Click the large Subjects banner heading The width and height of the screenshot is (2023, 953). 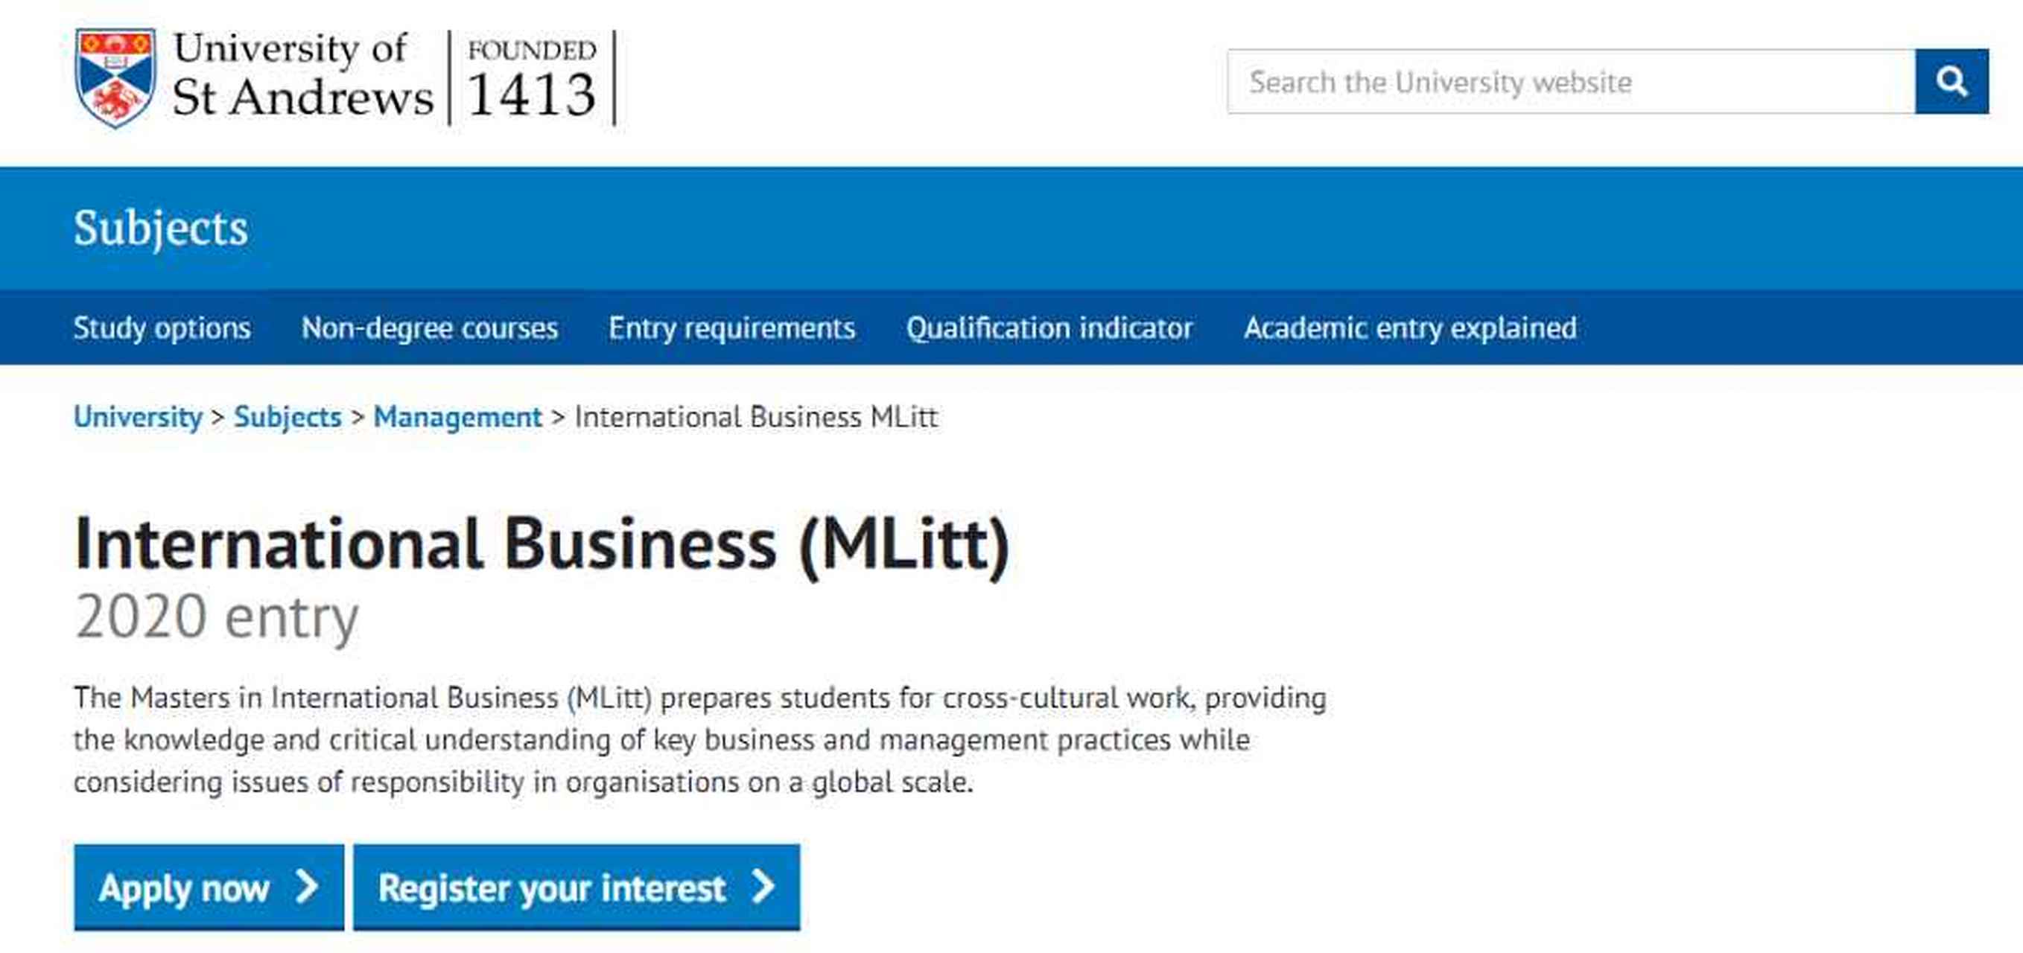(x=161, y=229)
